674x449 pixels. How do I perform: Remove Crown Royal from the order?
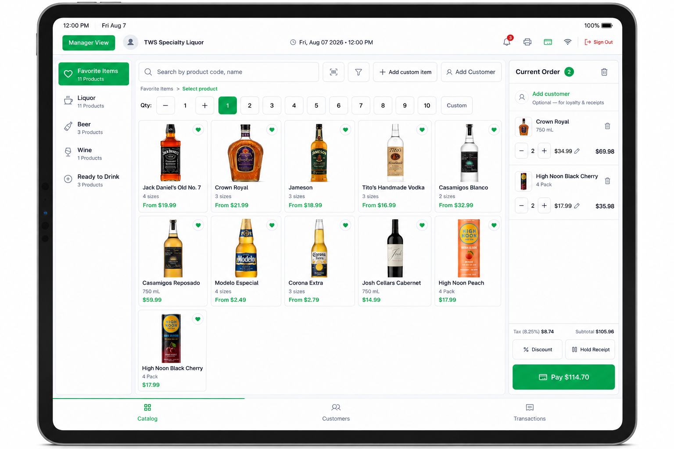pyautogui.click(x=607, y=126)
